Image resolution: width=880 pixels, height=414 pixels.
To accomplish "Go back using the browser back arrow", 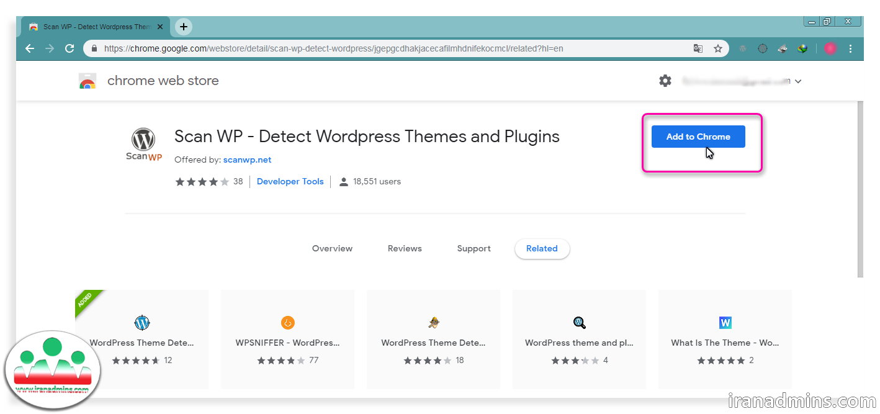I will tap(29, 48).
